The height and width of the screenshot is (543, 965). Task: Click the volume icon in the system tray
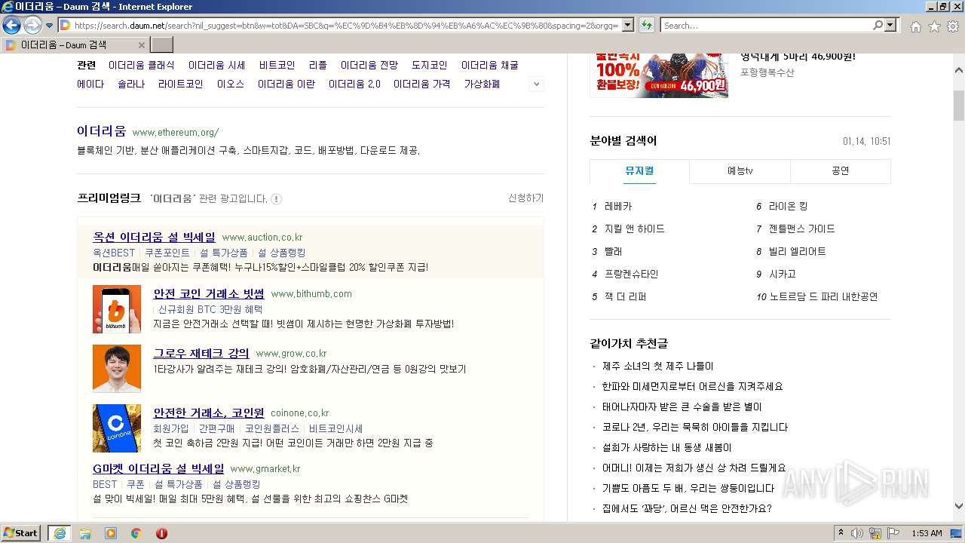[x=857, y=533]
